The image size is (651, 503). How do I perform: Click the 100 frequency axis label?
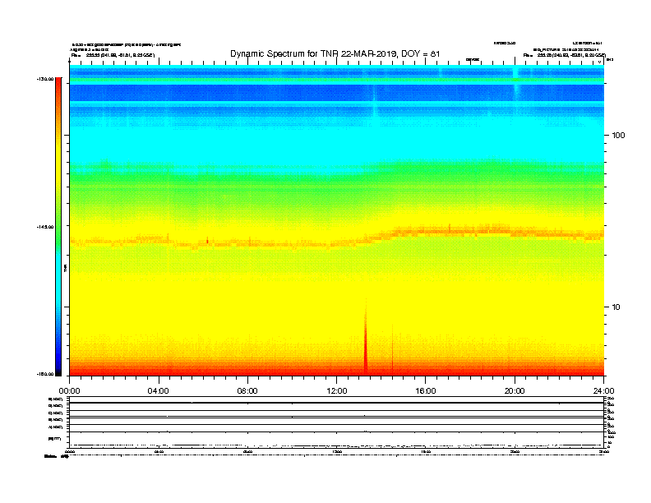pos(618,136)
